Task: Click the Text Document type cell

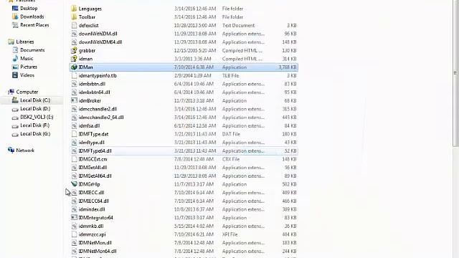Action: click(238, 26)
